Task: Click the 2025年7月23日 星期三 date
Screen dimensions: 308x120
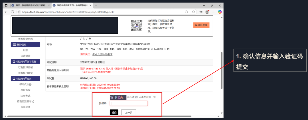Action: pos(93,63)
